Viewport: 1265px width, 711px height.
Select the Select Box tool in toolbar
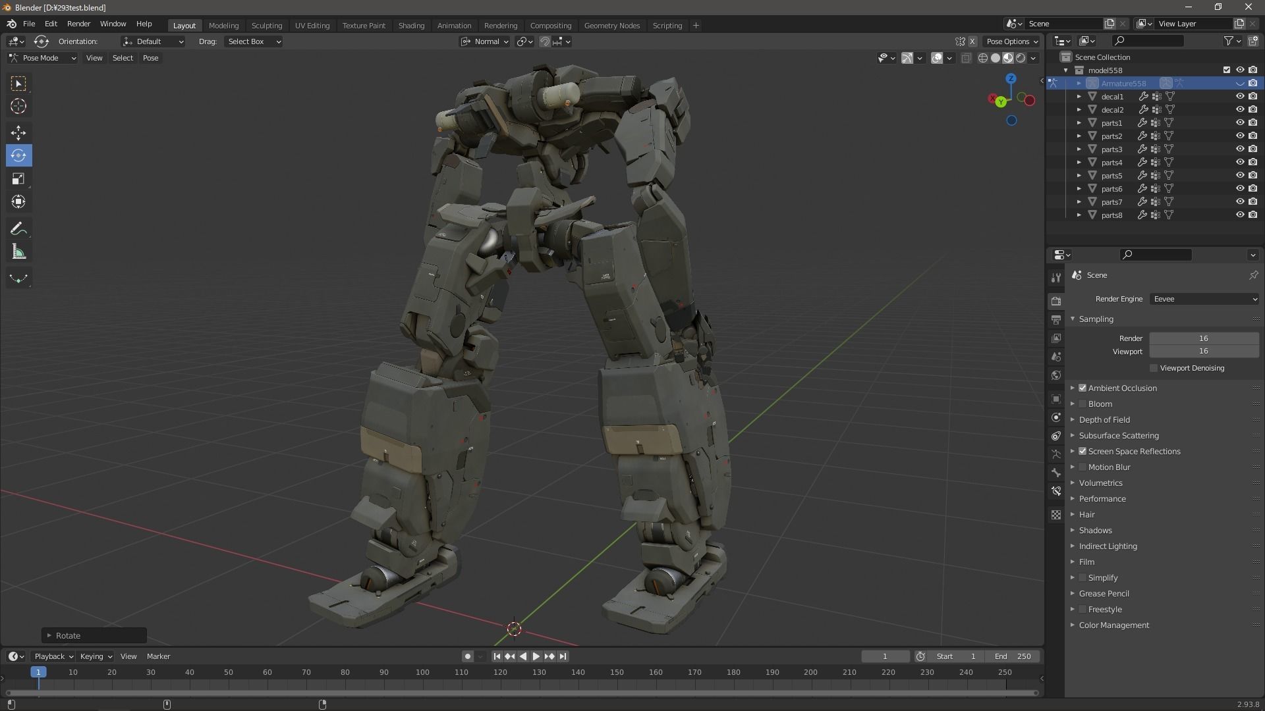pos(18,84)
